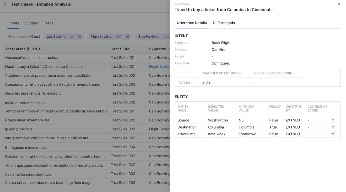Screen dimensions: 346x192
Task: Expand the Destination entity row
Action: [333, 127]
